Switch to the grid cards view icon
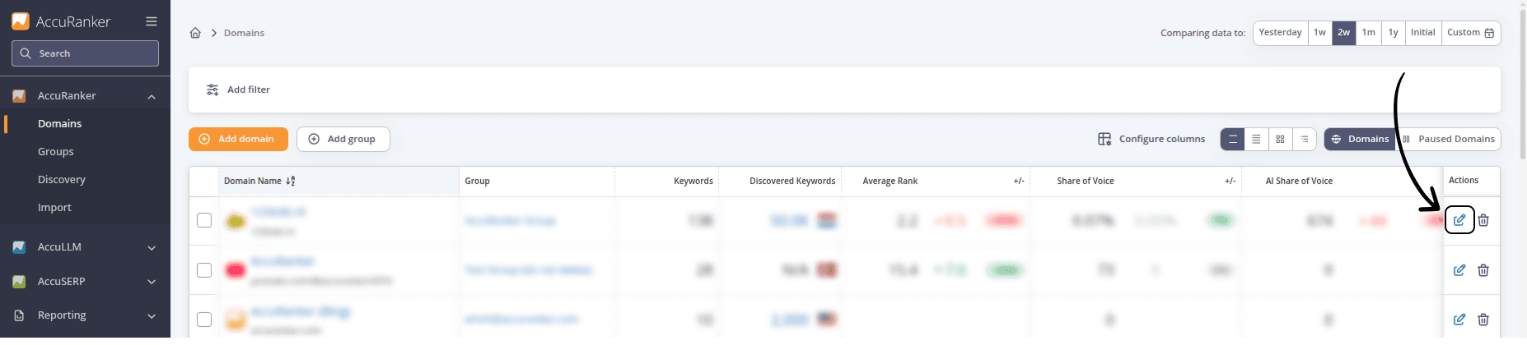Viewport: 1527px width, 345px height. [1280, 140]
